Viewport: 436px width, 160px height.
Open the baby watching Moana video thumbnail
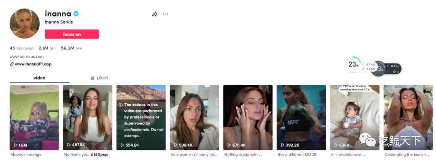(x=354, y=117)
